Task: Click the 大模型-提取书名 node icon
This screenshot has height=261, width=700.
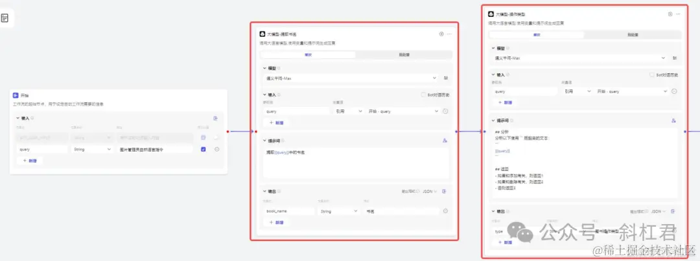Action: [262, 34]
